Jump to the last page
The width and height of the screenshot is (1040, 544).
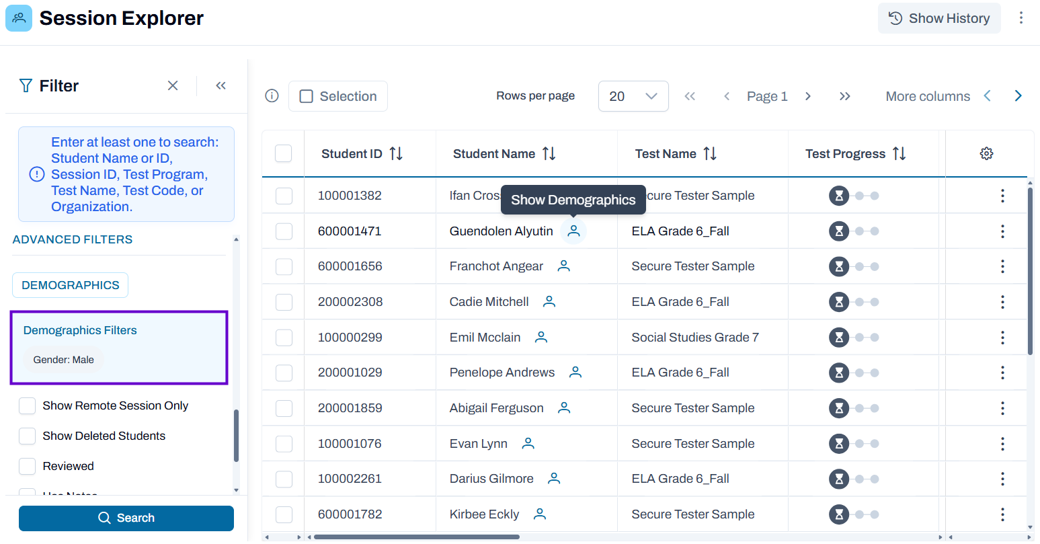point(845,96)
